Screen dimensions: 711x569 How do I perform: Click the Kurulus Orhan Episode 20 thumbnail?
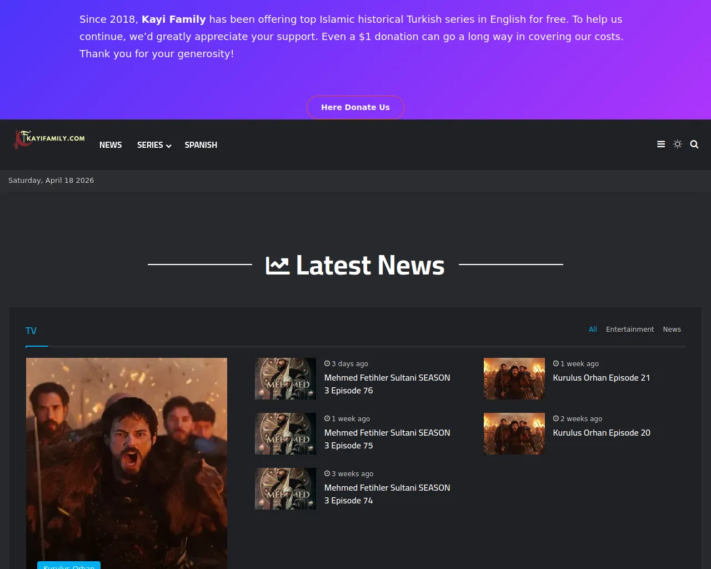pos(514,433)
